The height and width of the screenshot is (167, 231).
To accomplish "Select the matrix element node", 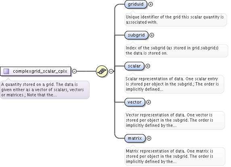I will coord(135,138).
